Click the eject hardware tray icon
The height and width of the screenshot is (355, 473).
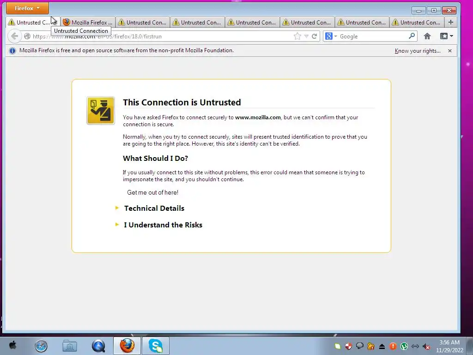(x=382, y=346)
